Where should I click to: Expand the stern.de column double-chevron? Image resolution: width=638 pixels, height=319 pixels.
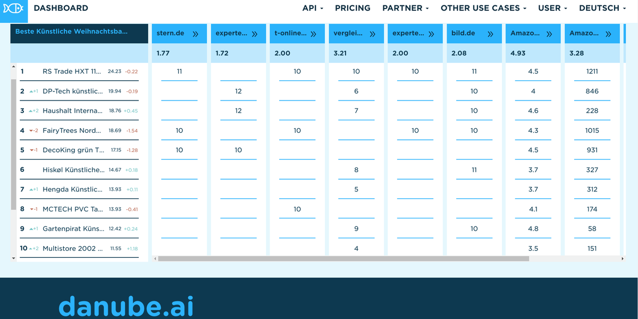[x=195, y=34]
